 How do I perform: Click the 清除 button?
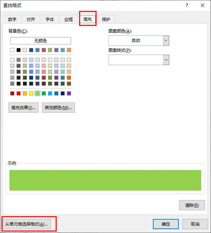[x=192, y=205]
